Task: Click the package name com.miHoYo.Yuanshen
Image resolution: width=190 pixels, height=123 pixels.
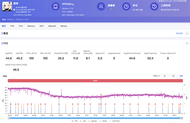Action: (x=22, y=15)
